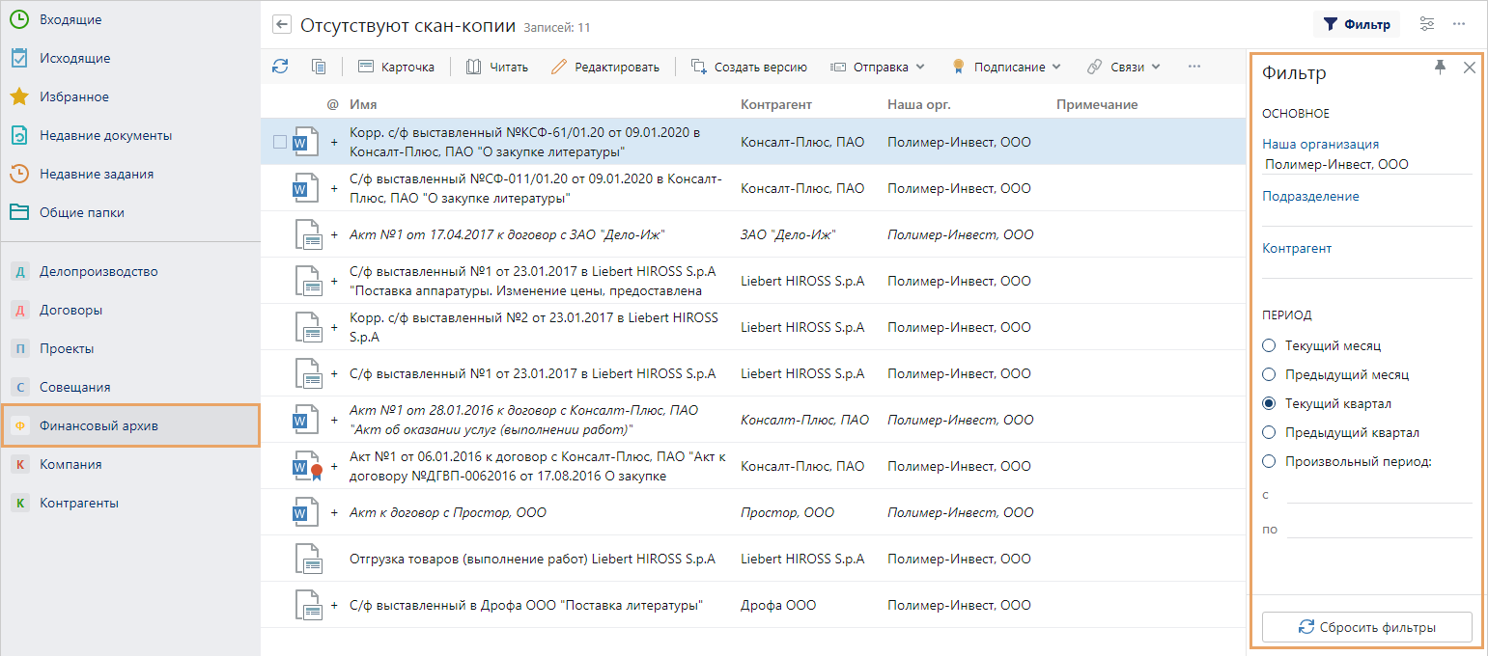Expand the Подписание dropdown menu
Screen dimensions: 1488x656
tap(1007, 67)
